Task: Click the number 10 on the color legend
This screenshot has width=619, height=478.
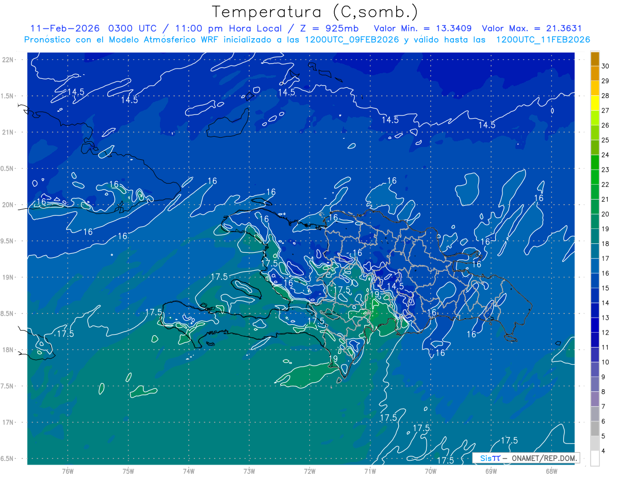Action: [x=606, y=362]
